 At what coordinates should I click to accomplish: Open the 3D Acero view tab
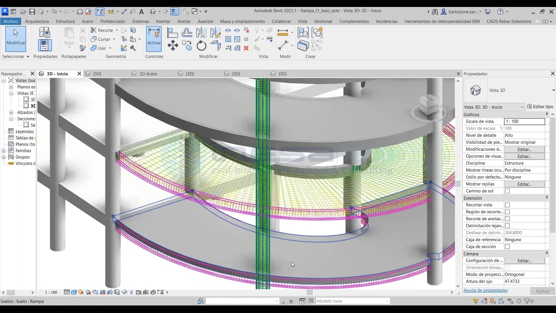(x=149, y=74)
